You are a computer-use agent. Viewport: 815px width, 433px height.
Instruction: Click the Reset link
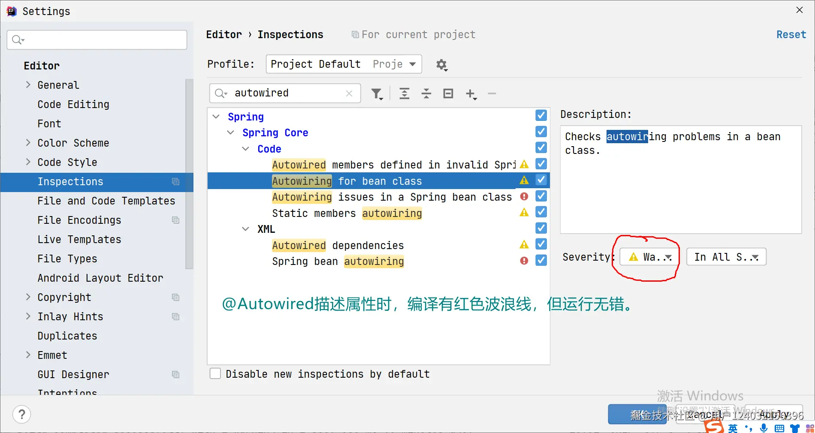(x=791, y=34)
